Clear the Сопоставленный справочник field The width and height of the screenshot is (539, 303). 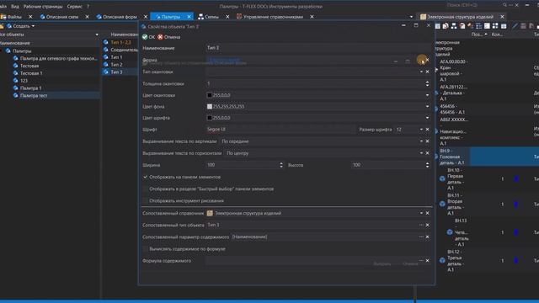tap(427, 213)
